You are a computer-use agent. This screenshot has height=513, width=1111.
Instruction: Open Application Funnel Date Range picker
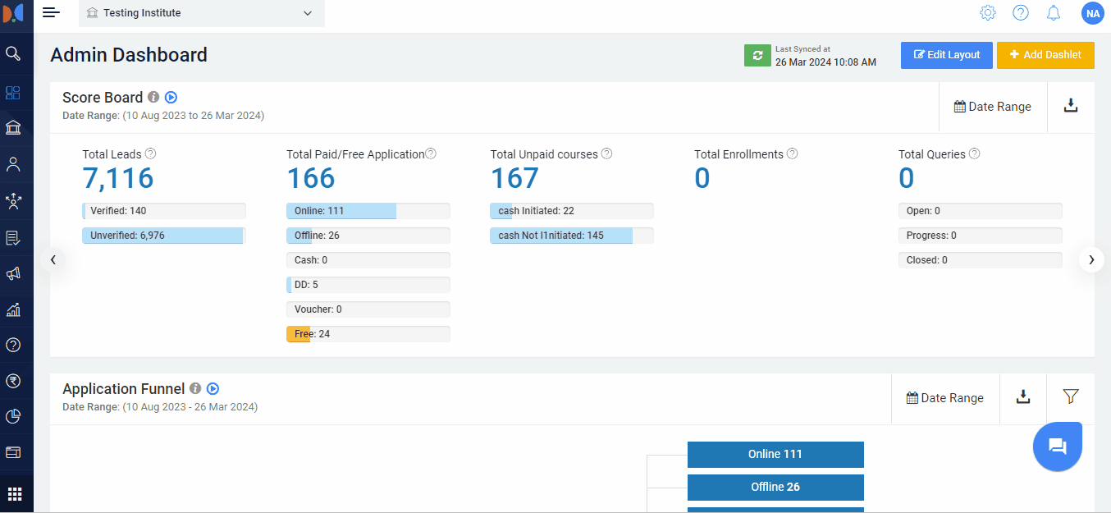(x=945, y=398)
